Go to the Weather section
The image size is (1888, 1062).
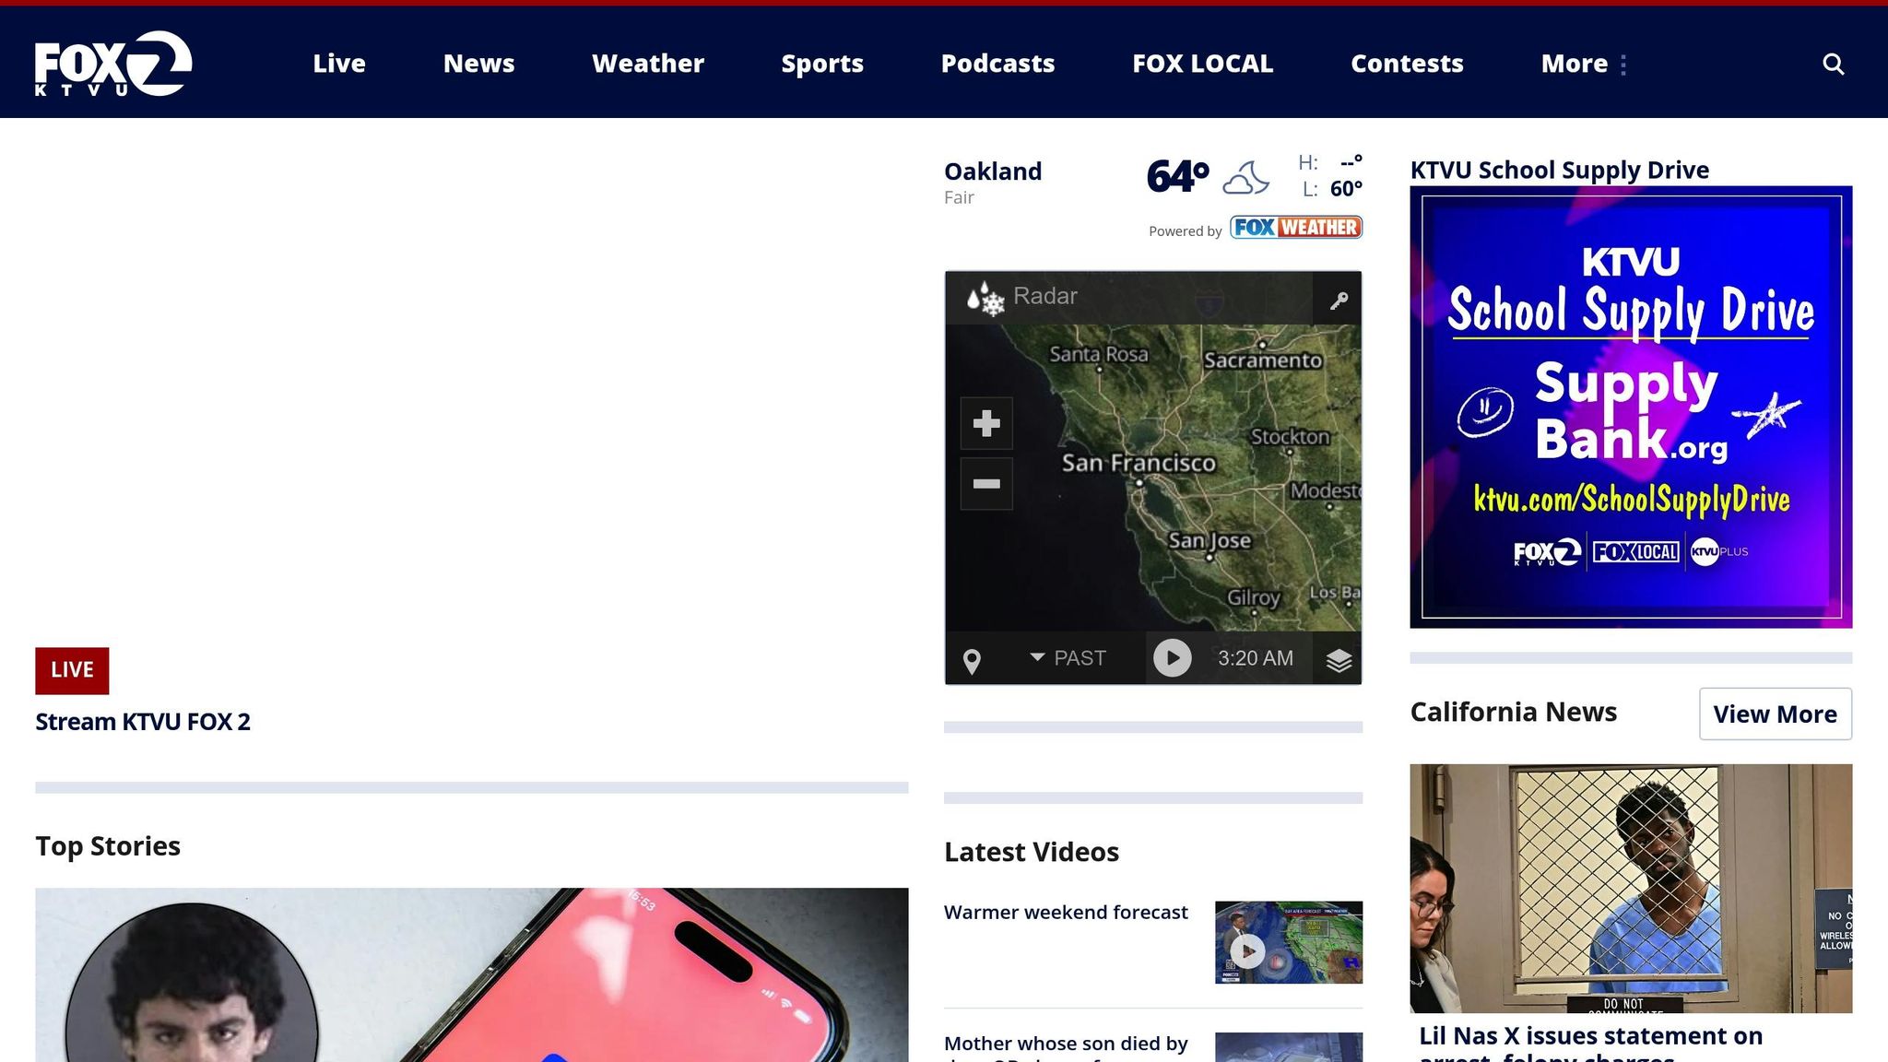[x=648, y=64]
